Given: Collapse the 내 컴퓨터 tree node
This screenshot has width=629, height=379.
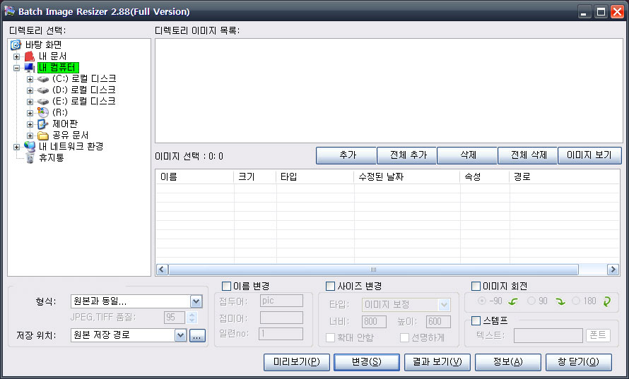Looking at the screenshot, I should coord(16,68).
